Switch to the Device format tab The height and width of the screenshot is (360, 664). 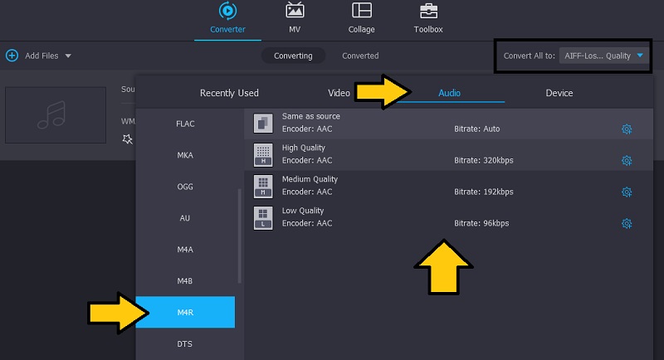point(559,93)
